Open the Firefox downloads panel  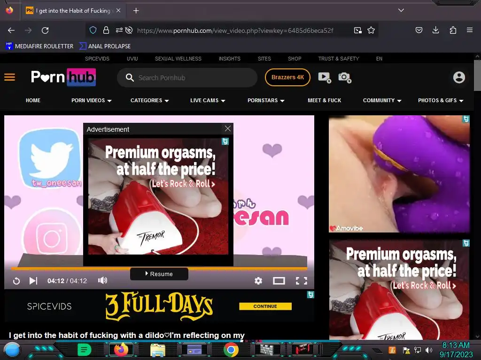(435, 30)
